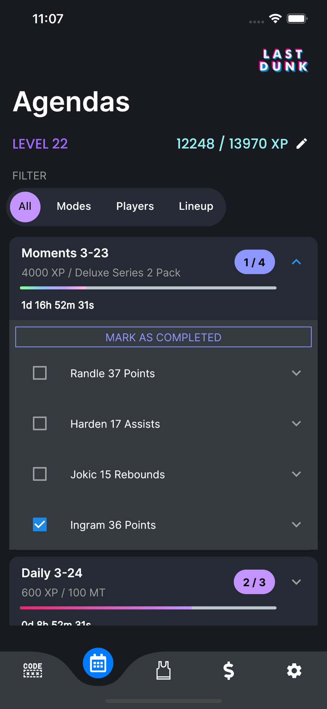Expand the Daily 3-24 agenda
The image size is (327, 709).
pyautogui.click(x=296, y=582)
